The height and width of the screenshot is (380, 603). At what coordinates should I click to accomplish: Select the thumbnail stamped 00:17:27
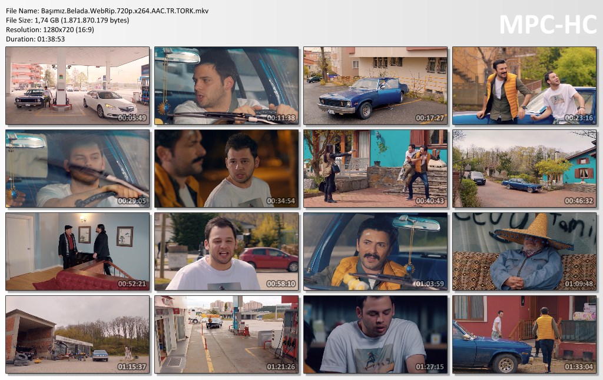(375, 86)
